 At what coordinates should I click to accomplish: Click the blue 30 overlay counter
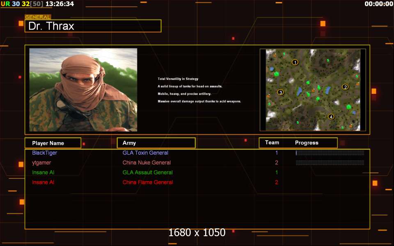(16, 4)
